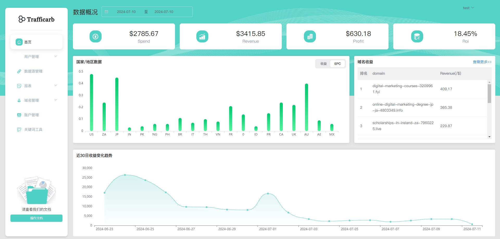
Task: Click the link icon for 数据源管理
Action: 19,71
